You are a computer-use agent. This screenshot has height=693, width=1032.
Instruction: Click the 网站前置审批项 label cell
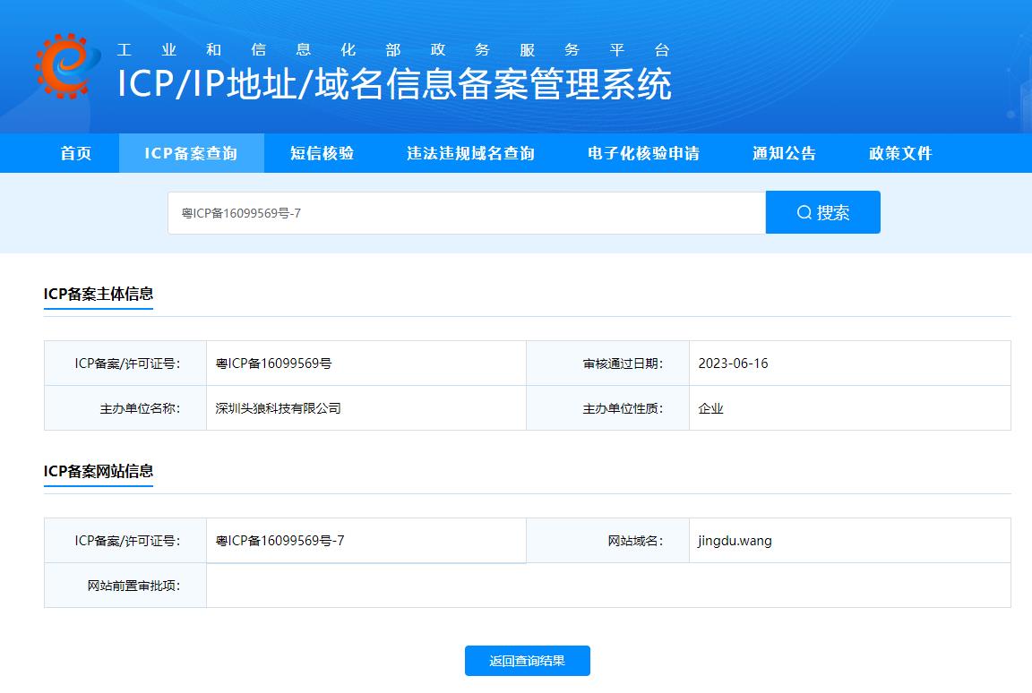pos(125,586)
